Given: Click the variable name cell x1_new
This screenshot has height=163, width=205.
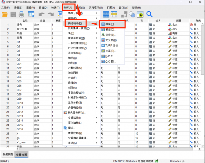Looking at the screenshot, I should (x=25, y=142).
